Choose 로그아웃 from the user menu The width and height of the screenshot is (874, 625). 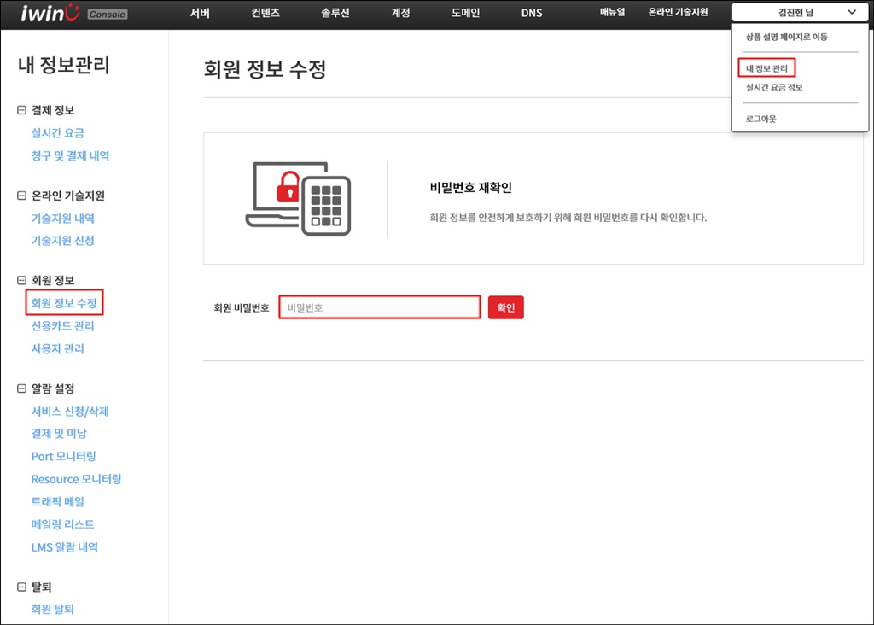(760, 119)
